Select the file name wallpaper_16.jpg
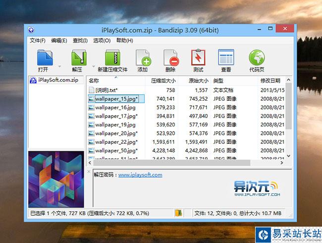 [x=115, y=108]
